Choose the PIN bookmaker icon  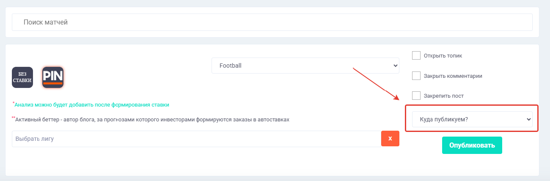[x=53, y=77]
